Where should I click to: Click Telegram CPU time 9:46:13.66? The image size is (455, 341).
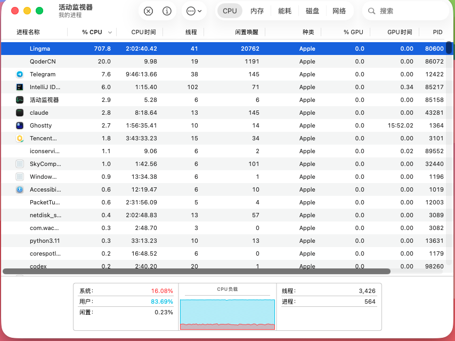tap(141, 74)
